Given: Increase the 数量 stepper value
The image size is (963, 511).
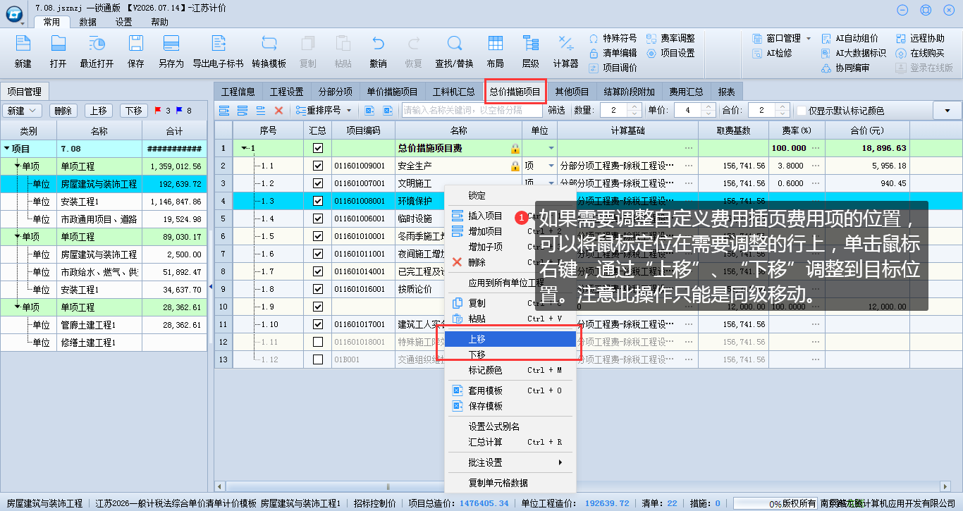Looking at the screenshot, I should (633, 107).
